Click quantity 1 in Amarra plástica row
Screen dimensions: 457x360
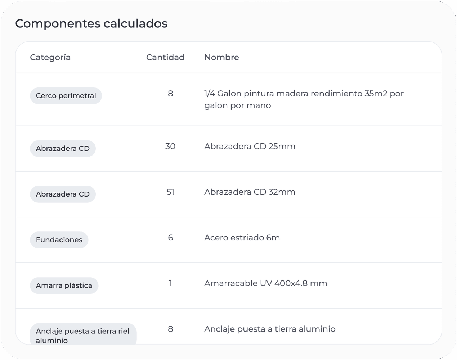point(170,283)
